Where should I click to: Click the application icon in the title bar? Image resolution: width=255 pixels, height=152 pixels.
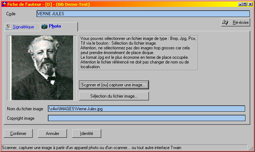click(x=4, y=4)
